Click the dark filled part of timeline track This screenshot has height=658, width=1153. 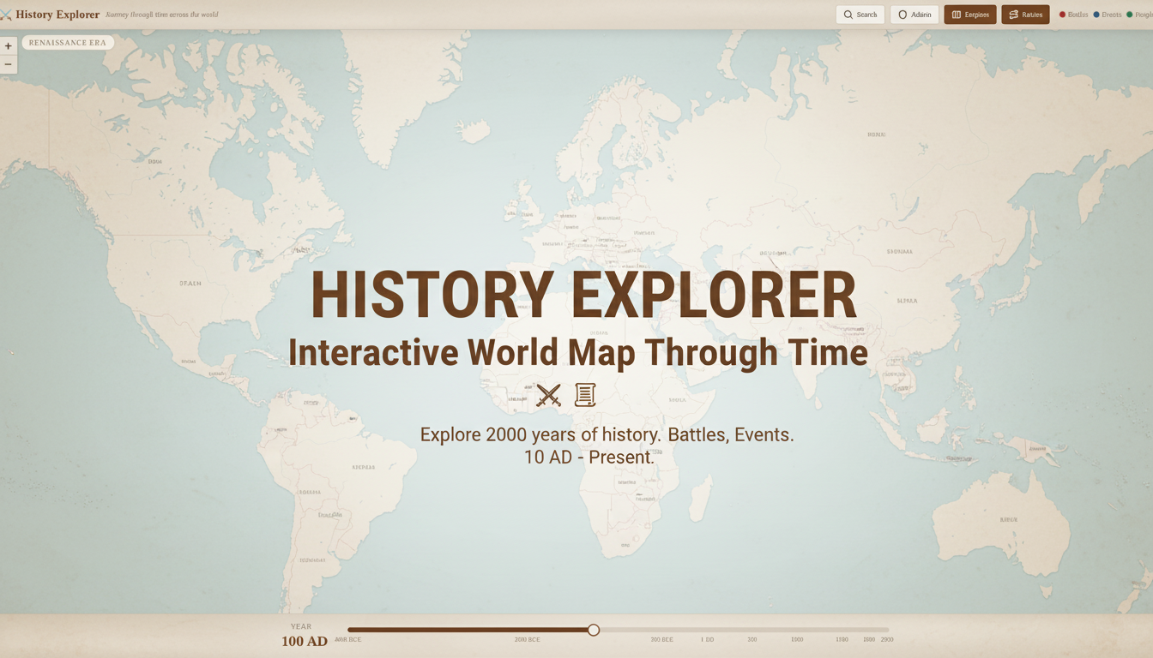(468, 630)
